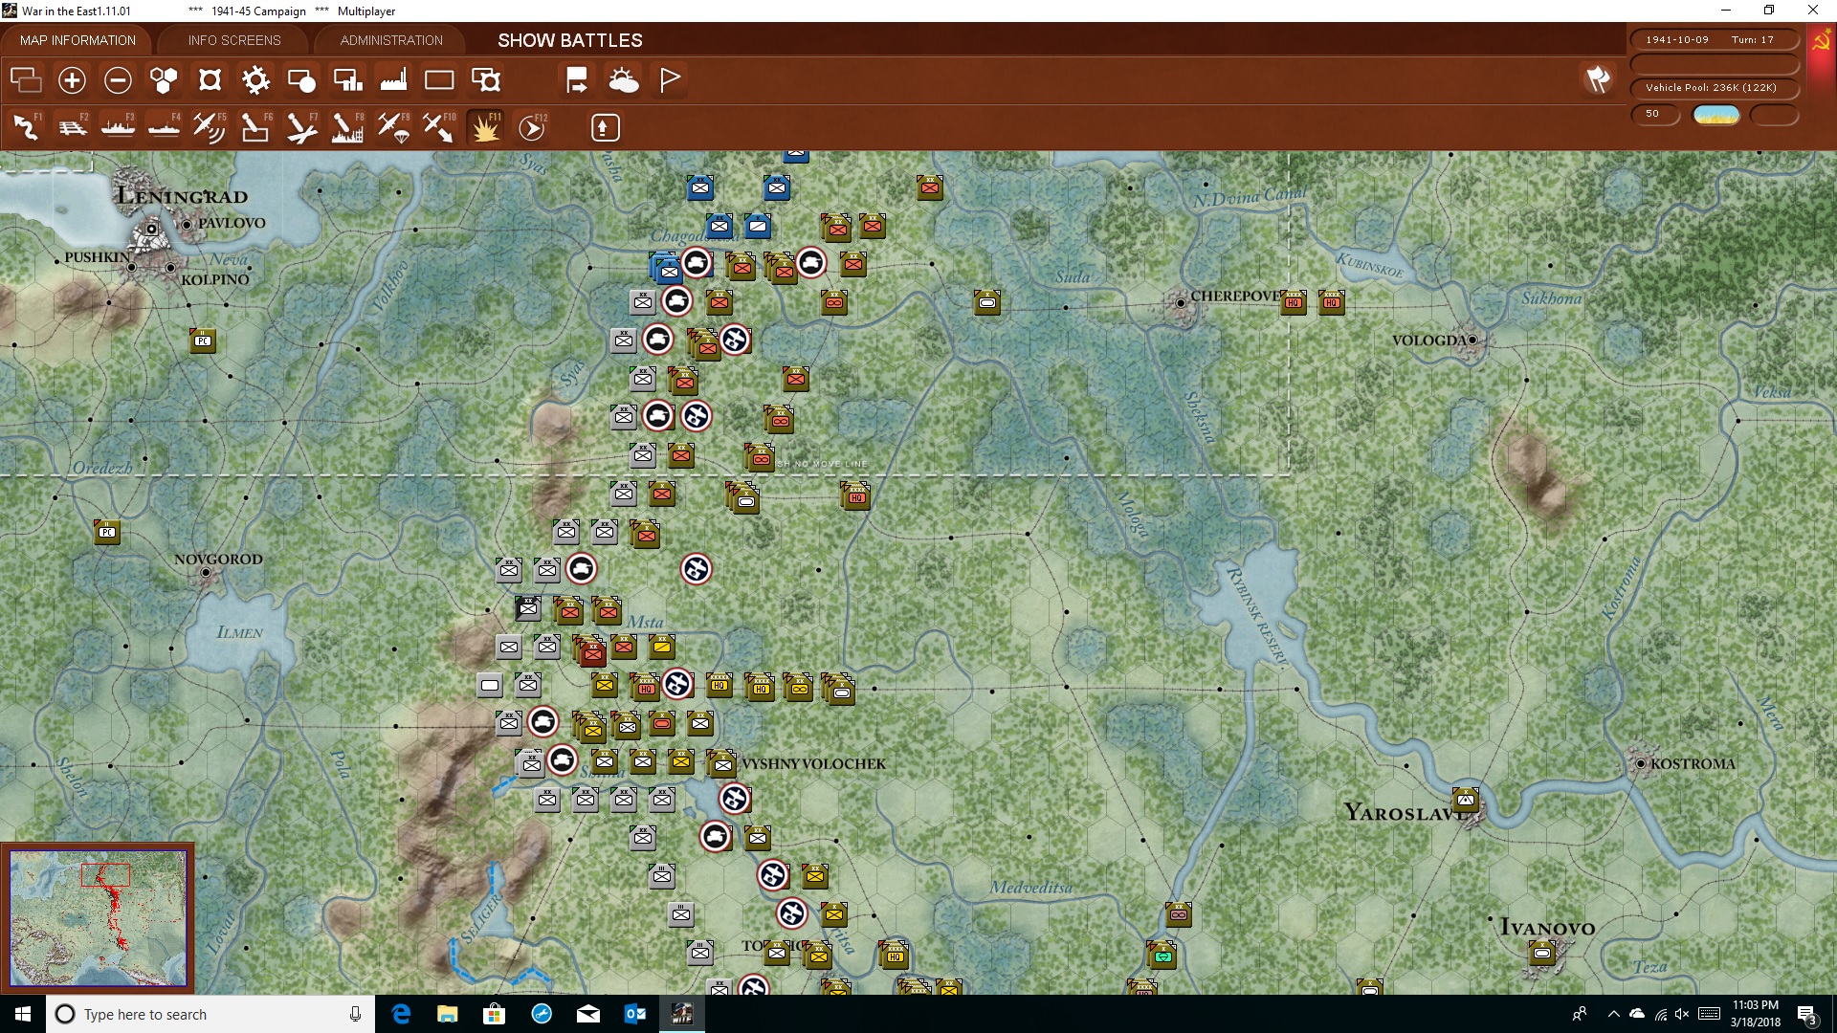
Task: Click the Vyshny Volochek label
Action: [x=814, y=763]
